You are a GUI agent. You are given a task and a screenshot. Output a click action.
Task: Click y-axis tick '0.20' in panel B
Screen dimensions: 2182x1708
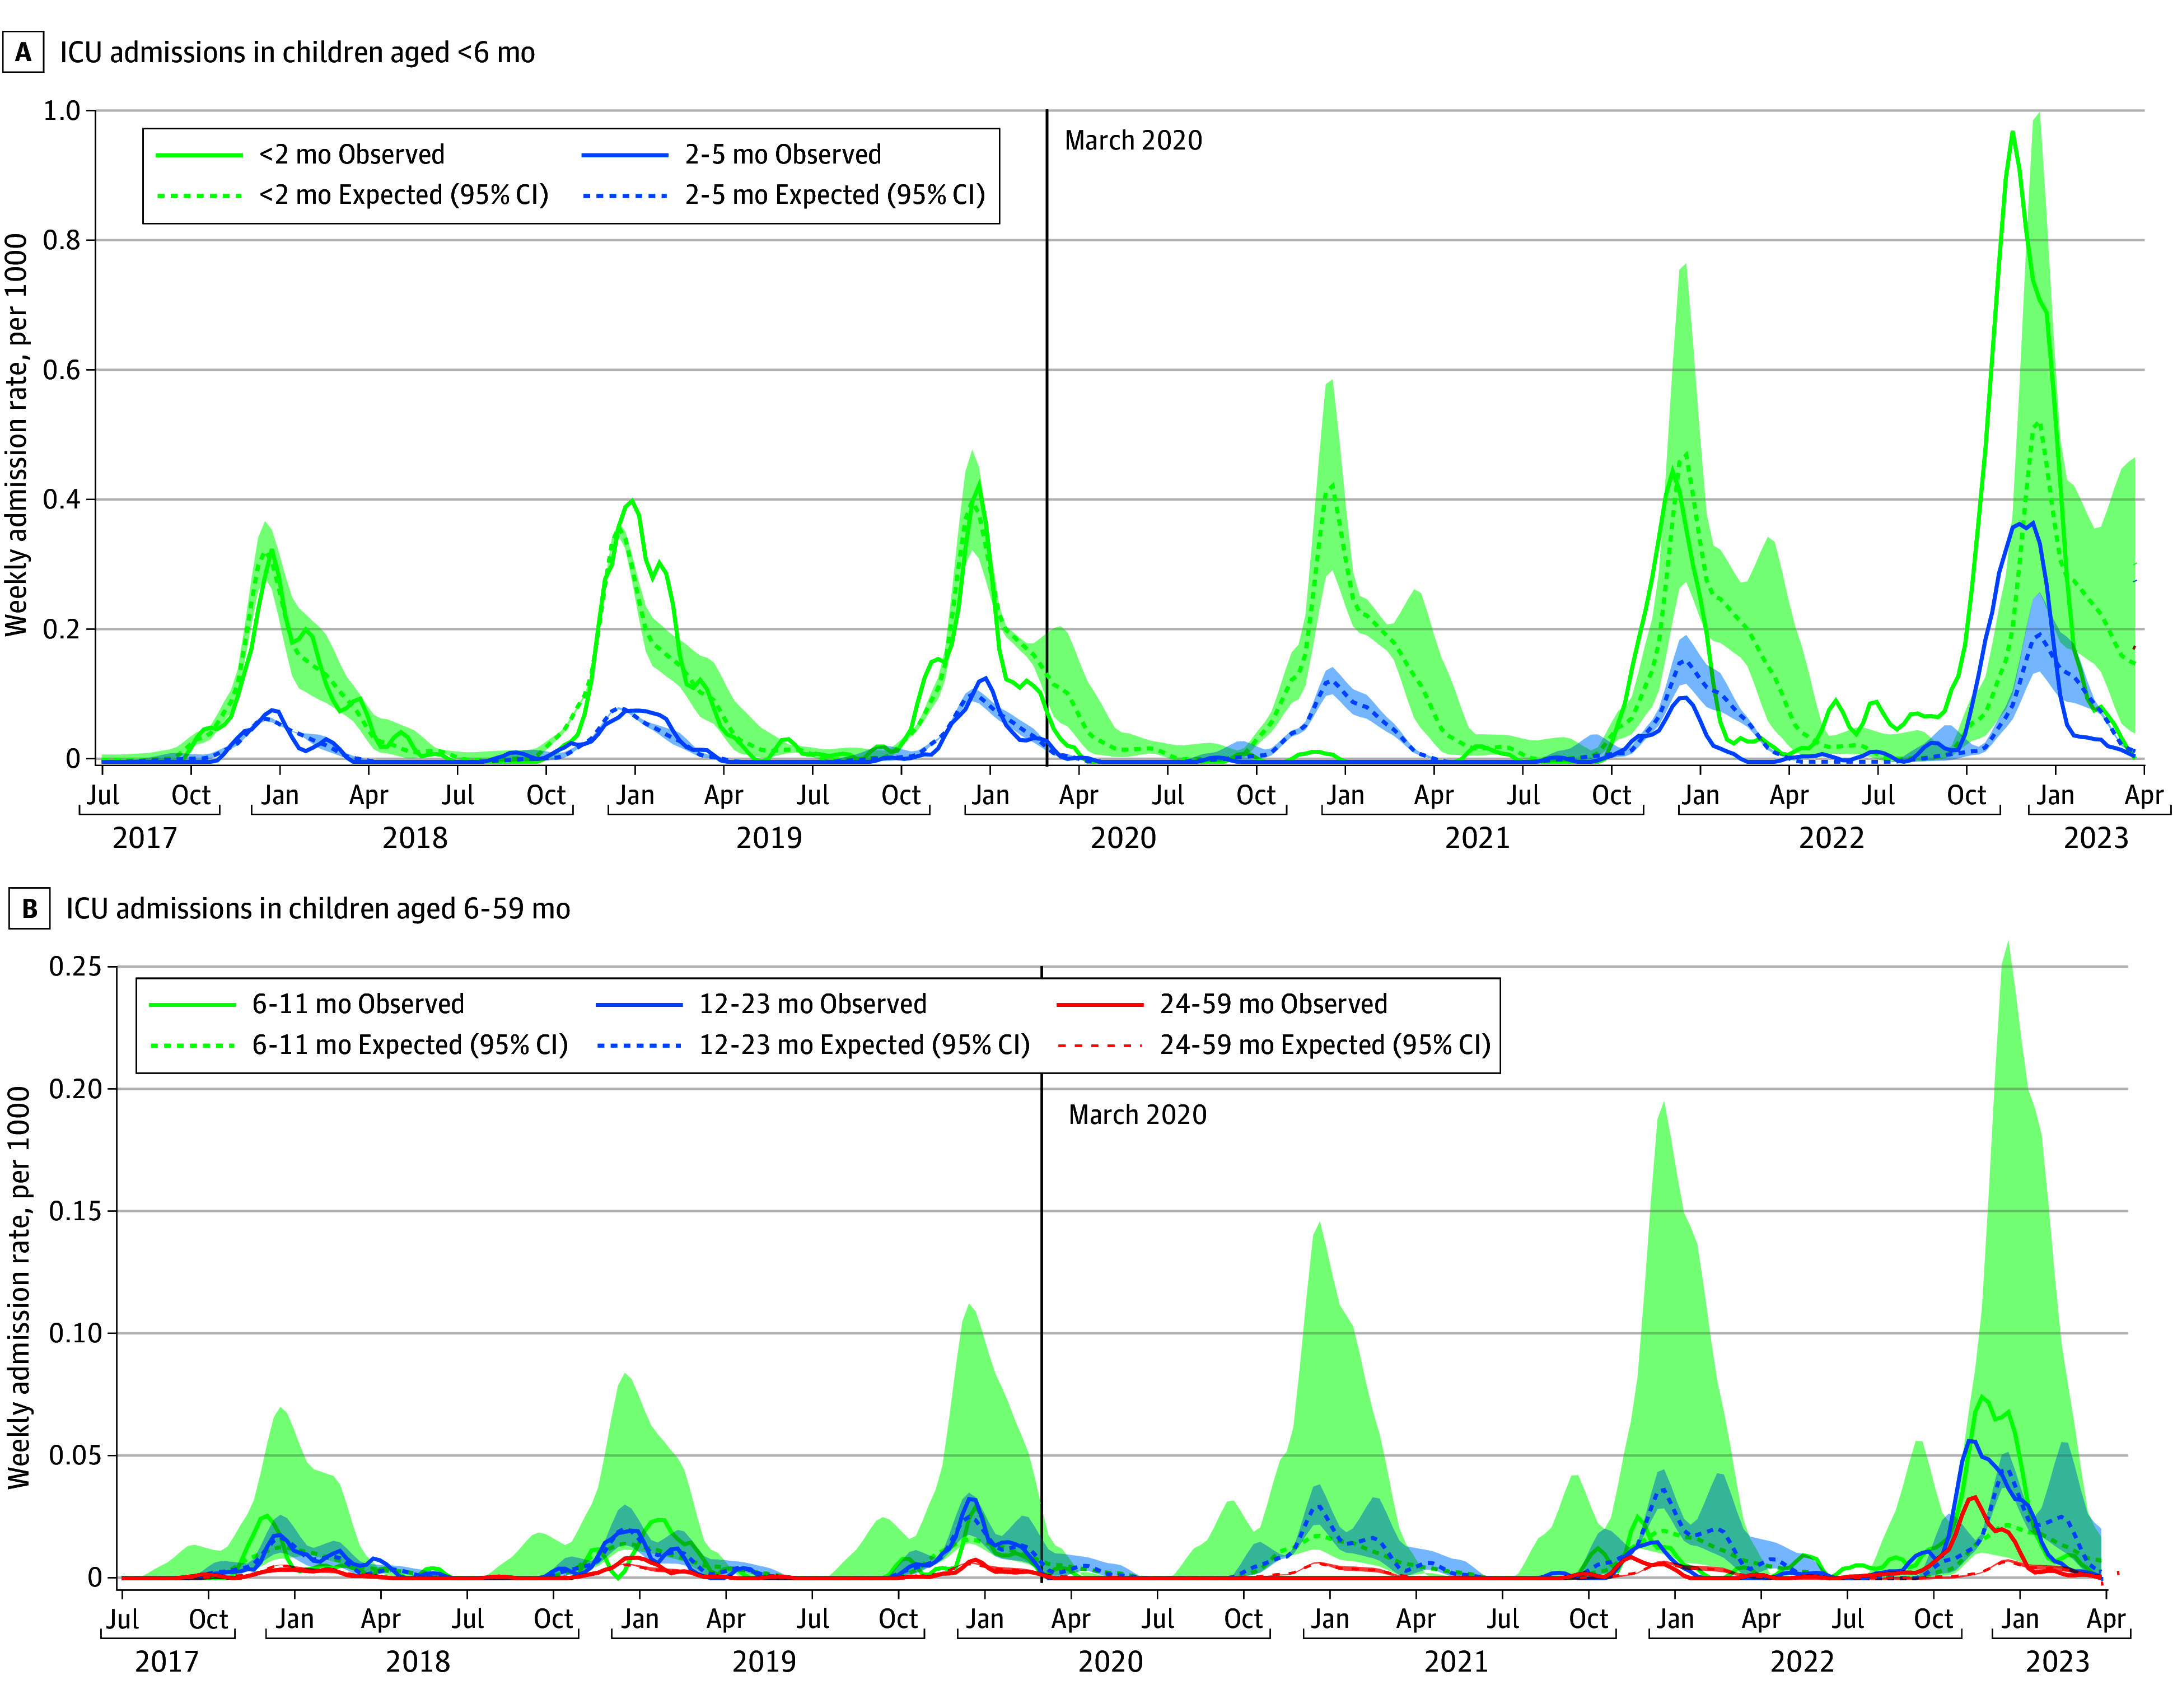click(76, 1088)
